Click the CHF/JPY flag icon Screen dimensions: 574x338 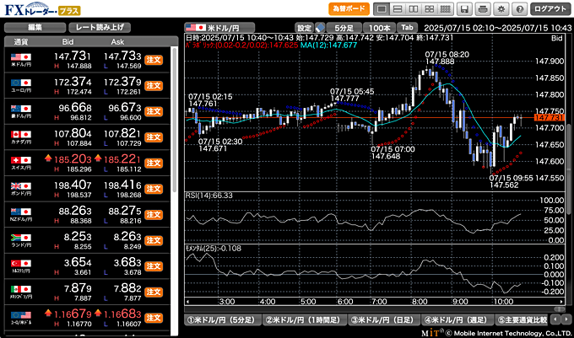[x=21, y=160]
